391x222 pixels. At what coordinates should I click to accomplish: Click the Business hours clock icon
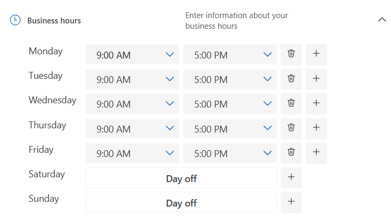(x=15, y=20)
